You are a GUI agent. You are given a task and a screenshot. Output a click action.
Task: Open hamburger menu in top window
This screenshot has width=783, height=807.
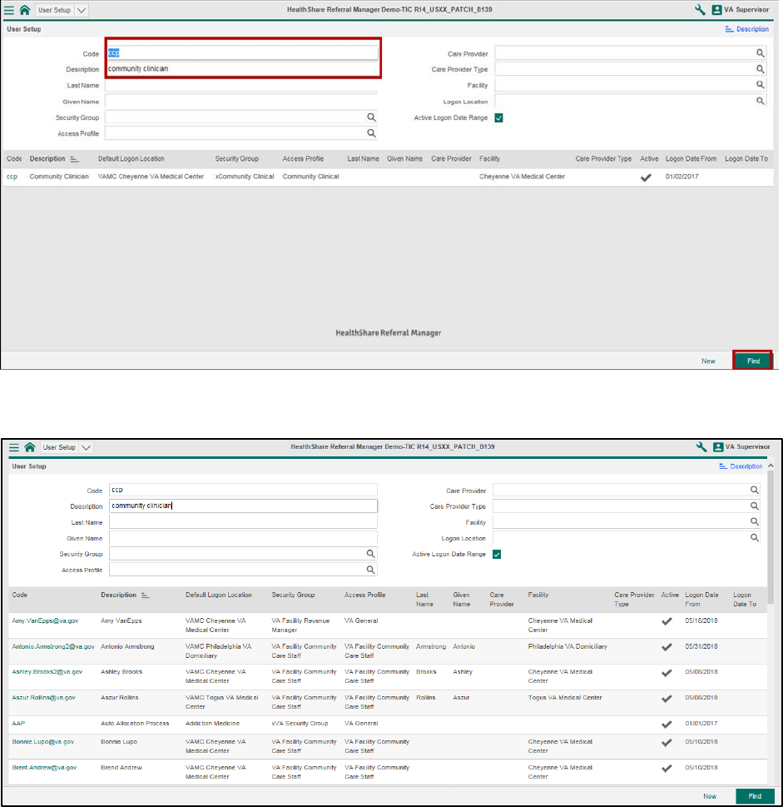coord(9,10)
